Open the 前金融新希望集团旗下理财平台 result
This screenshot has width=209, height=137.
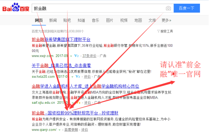tap(61, 39)
